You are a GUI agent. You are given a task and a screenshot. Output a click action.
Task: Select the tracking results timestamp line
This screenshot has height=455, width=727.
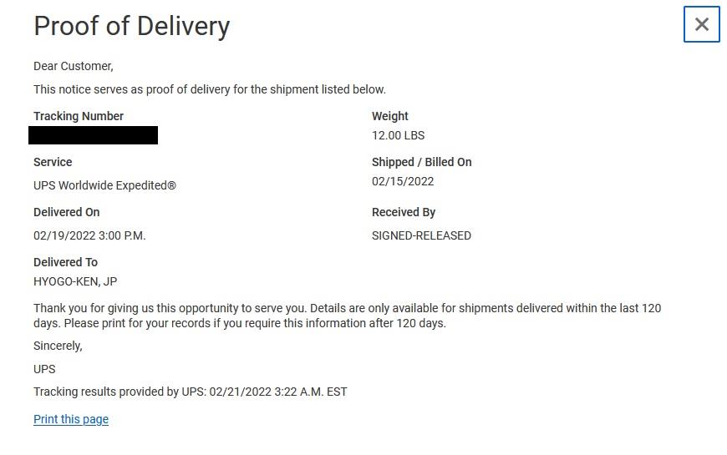(190, 392)
